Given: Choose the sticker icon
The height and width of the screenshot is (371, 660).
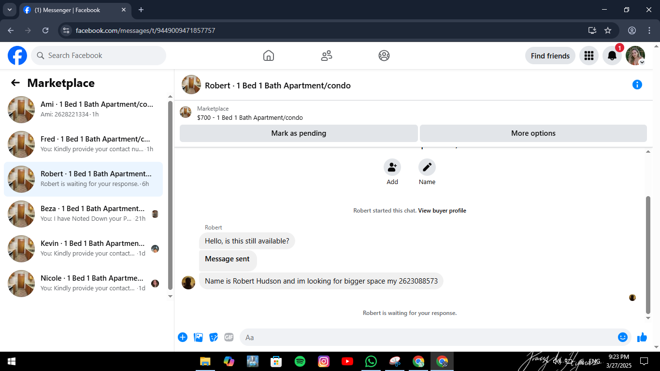Looking at the screenshot, I should (x=214, y=337).
